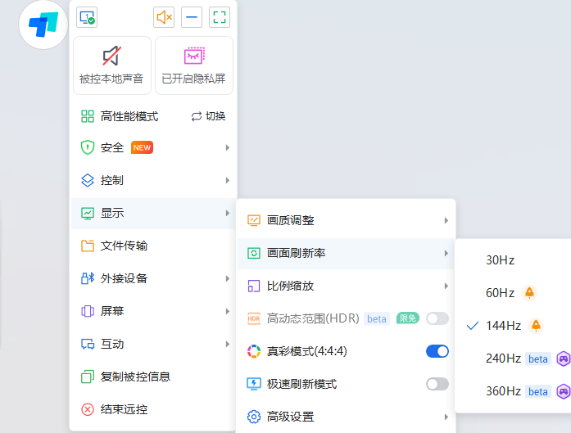
Task: Click the beta tag beside 高动态范围(HDR)
Action: pyautogui.click(x=377, y=318)
